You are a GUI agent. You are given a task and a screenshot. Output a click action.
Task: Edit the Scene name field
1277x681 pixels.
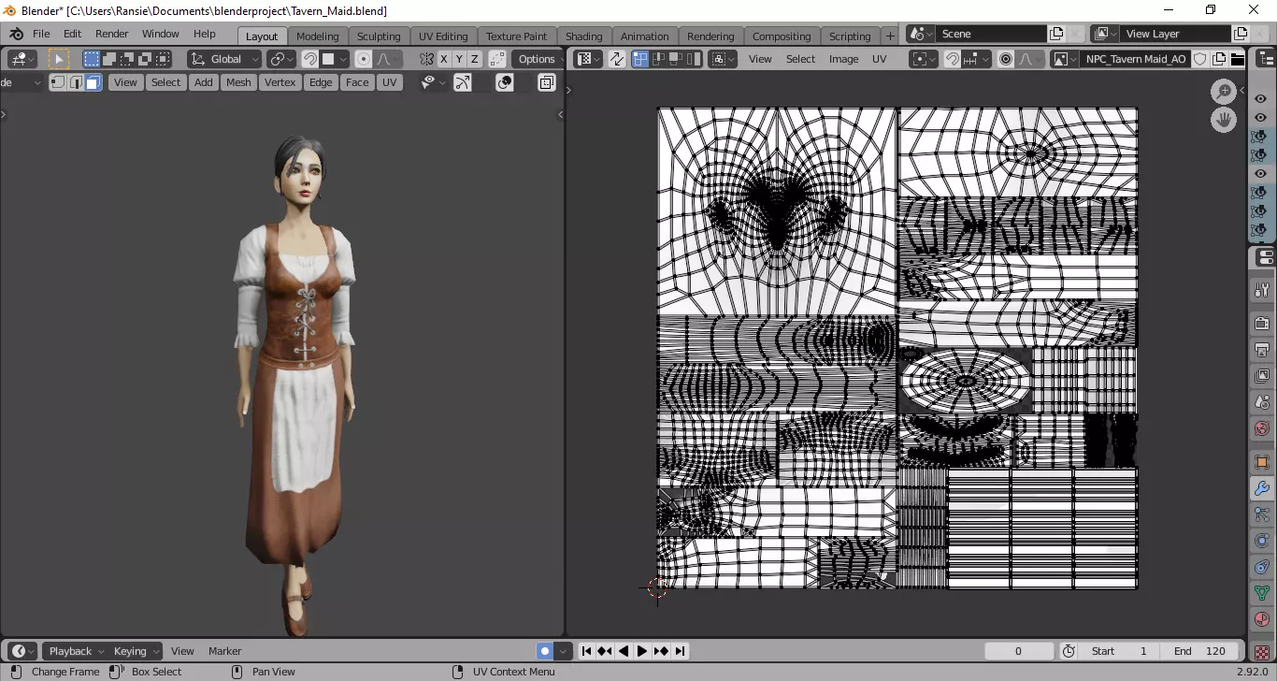991,34
